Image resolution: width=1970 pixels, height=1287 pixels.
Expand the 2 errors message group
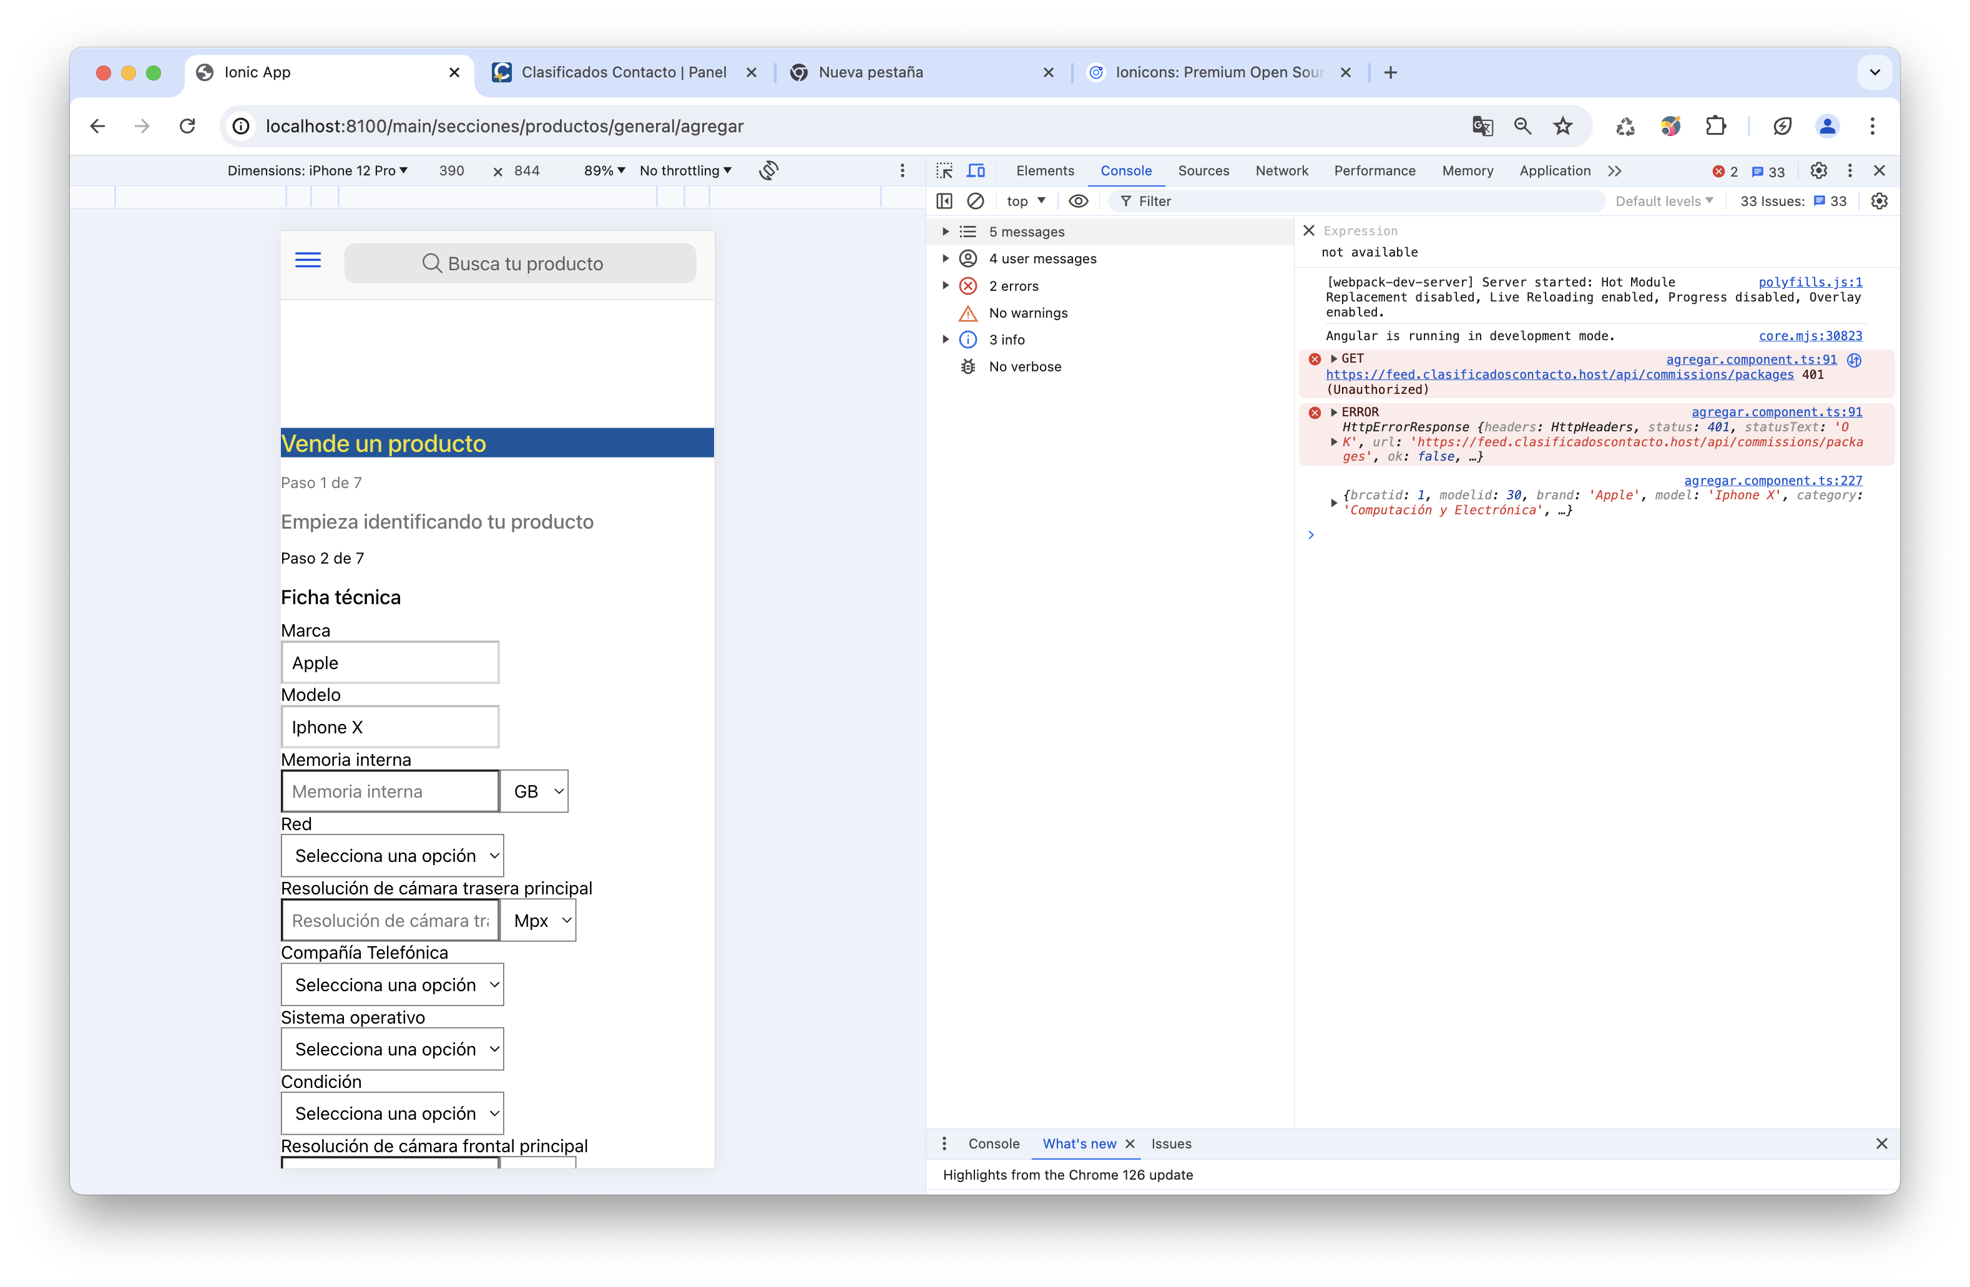click(x=945, y=285)
